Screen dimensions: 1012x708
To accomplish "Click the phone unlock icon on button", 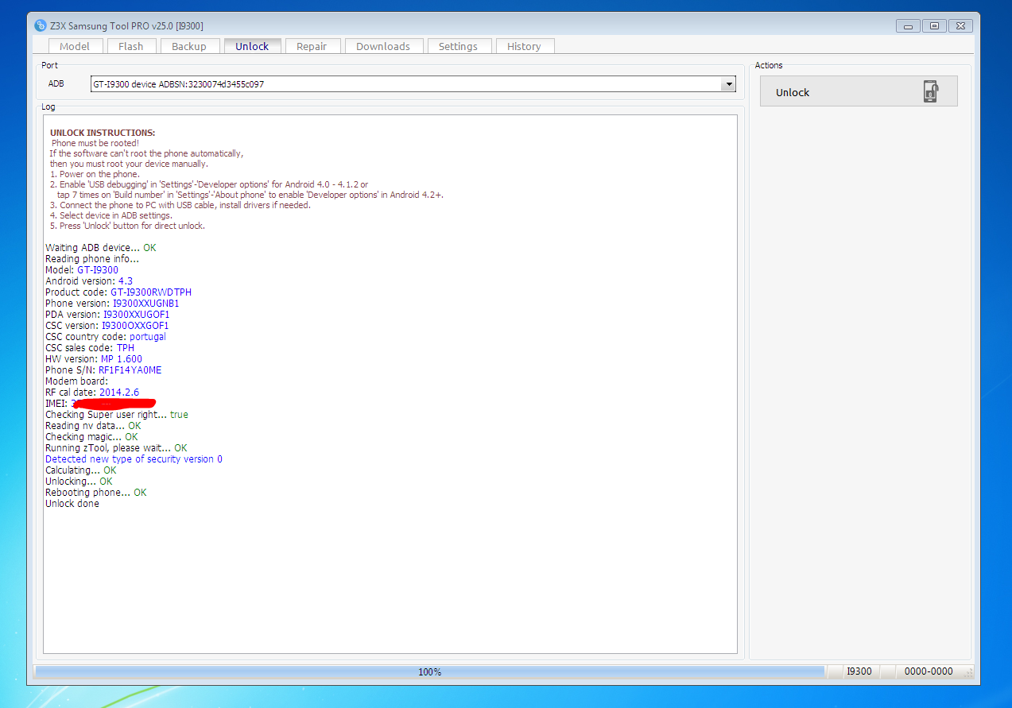I will pos(930,91).
